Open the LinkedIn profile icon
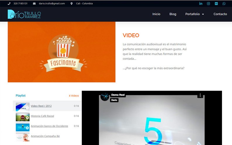This screenshot has height=145, width=232. point(201,4)
